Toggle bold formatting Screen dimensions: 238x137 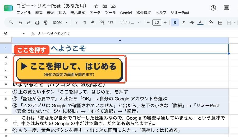pos(175,23)
